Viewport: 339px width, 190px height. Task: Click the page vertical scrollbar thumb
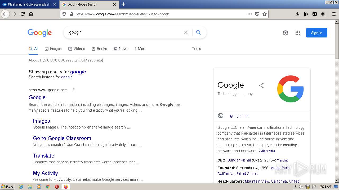click(337, 41)
